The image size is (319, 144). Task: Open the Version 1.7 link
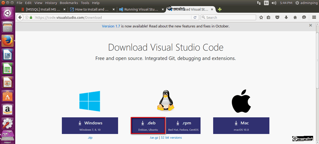coord(111,26)
